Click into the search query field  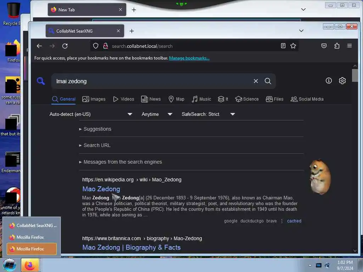click(x=153, y=81)
